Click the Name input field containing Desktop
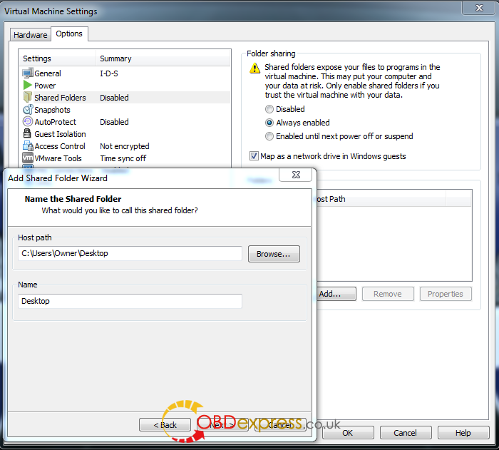This screenshot has height=450, width=499. tap(130, 301)
